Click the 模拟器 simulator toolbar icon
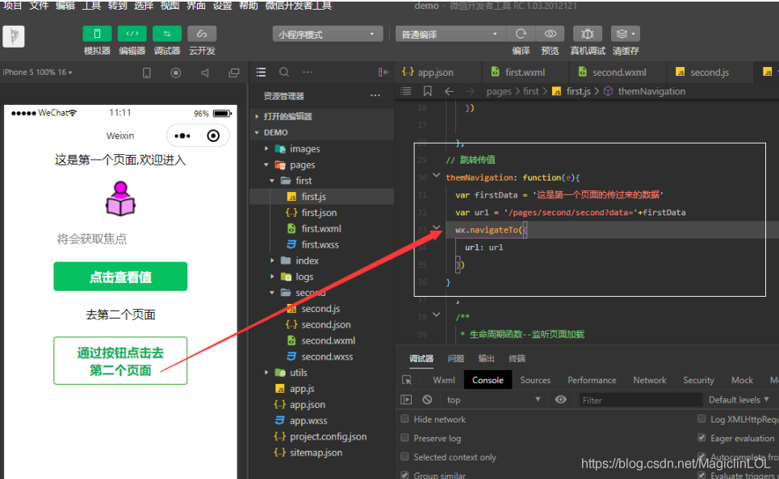 97,34
